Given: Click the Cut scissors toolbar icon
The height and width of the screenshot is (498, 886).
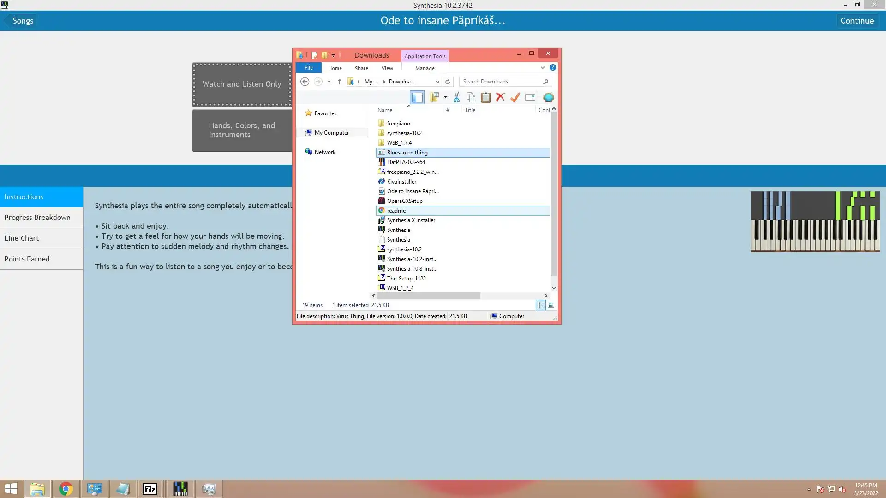Looking at the screenshot, I should click(456, 97).
